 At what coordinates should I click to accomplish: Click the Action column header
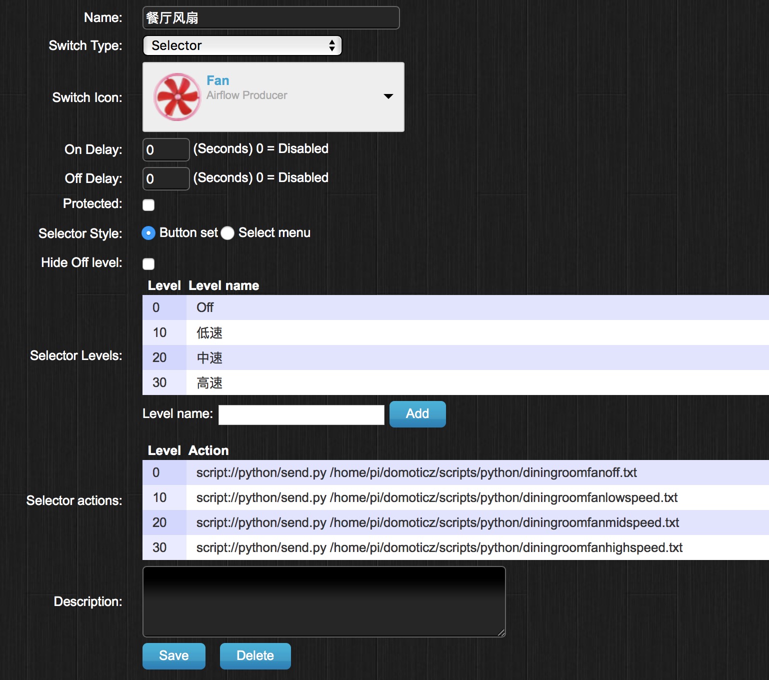[208, 450]
